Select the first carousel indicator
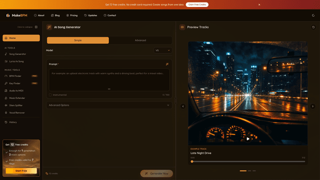This screenshot has height=180, width=320. pos(243,171)
